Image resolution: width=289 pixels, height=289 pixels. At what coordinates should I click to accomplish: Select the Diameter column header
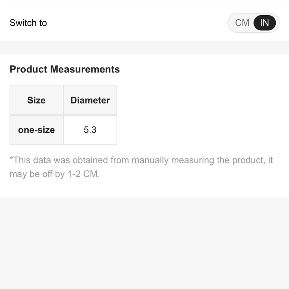(90, 100)
